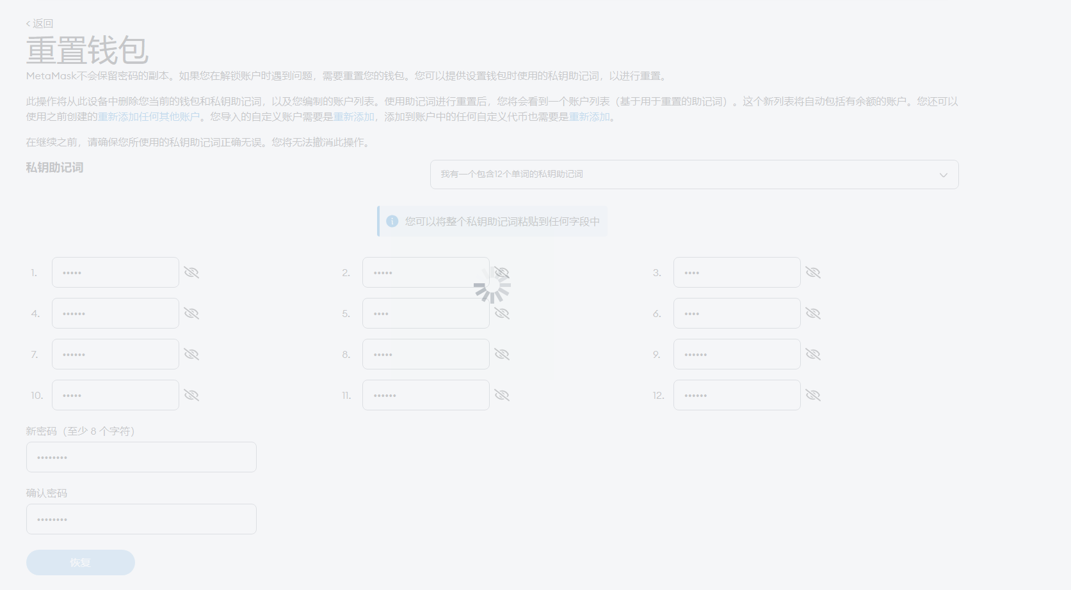The image size is (1071, 590).
Task: Show hidden seed word number 3
Action: 813,273
